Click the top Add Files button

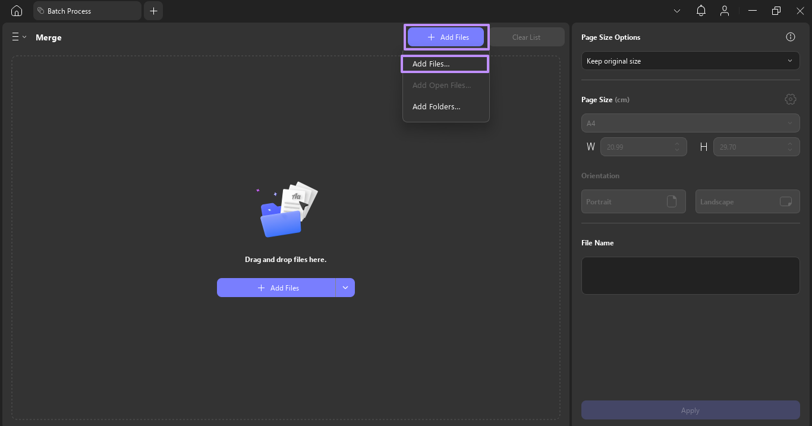[446, 37]
